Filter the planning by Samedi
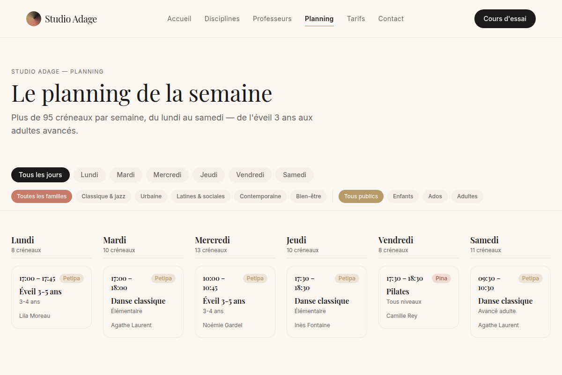 pyautogui.click(x=295, y=175)
